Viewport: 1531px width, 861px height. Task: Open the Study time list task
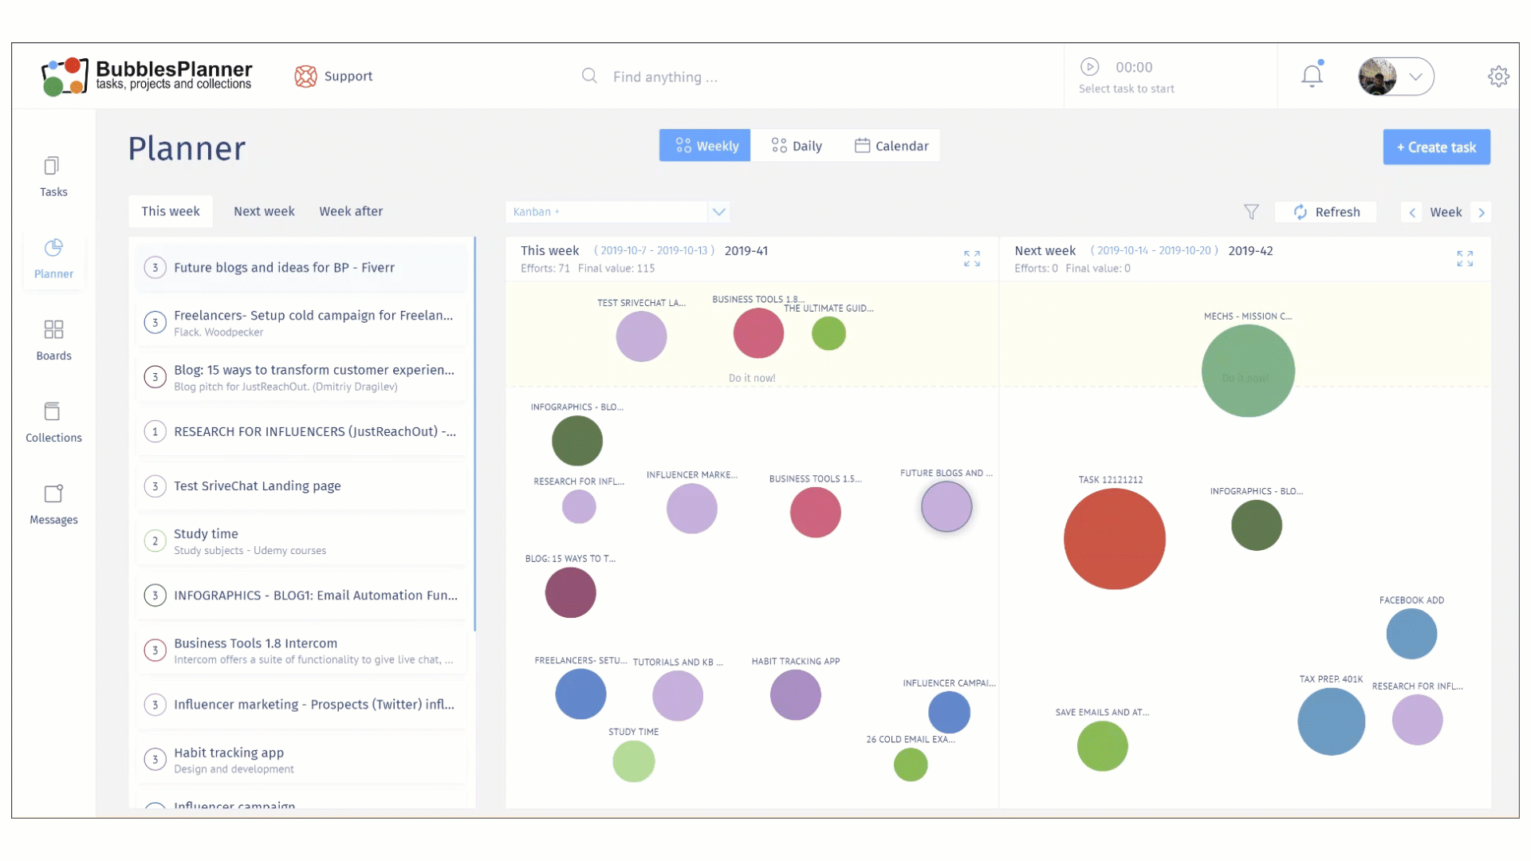pos(301,541)
